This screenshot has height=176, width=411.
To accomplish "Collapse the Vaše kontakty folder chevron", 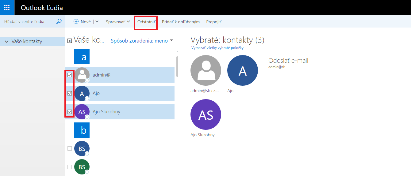I will coord(6,42).
